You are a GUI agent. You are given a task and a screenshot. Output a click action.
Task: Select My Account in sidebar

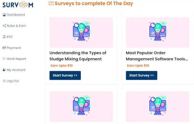[x=16, y=70]
